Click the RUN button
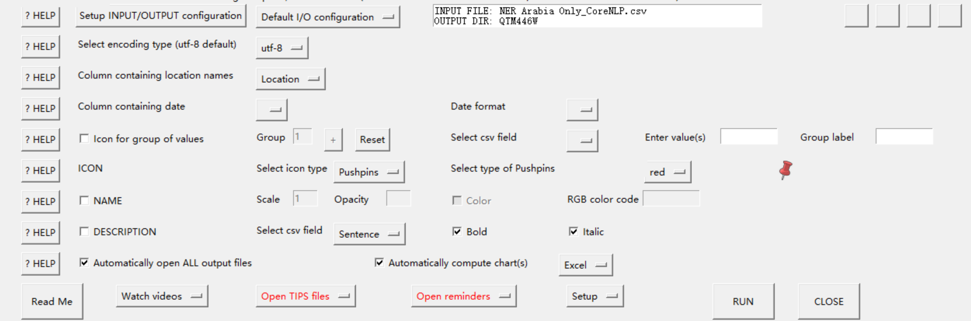Image resolution: width=971 pixels, height=321 pixels. tap(743, 301)
